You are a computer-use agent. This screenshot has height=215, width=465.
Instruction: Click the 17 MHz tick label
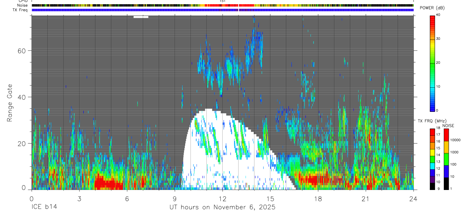438,135
